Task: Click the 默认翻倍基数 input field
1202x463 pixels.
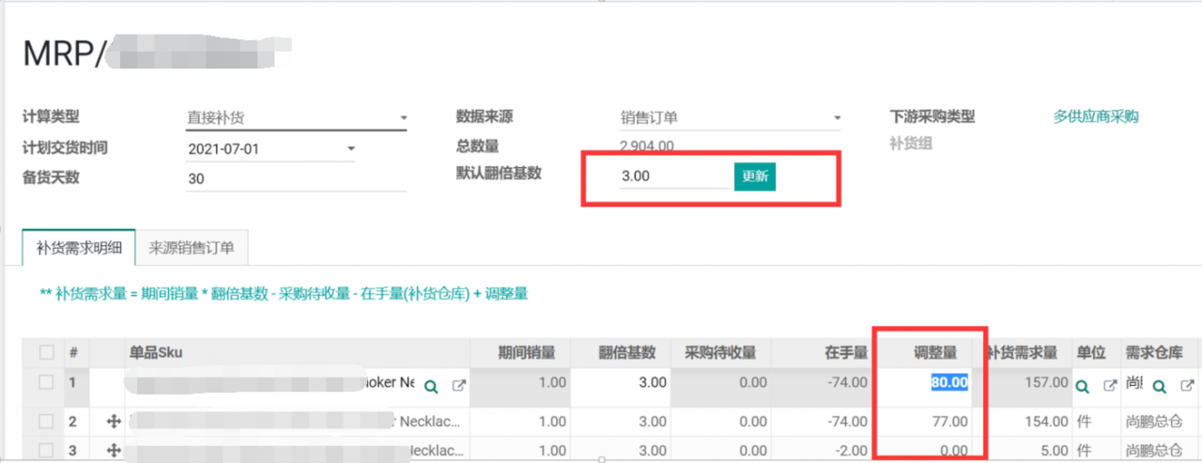Action: point(673,177)
